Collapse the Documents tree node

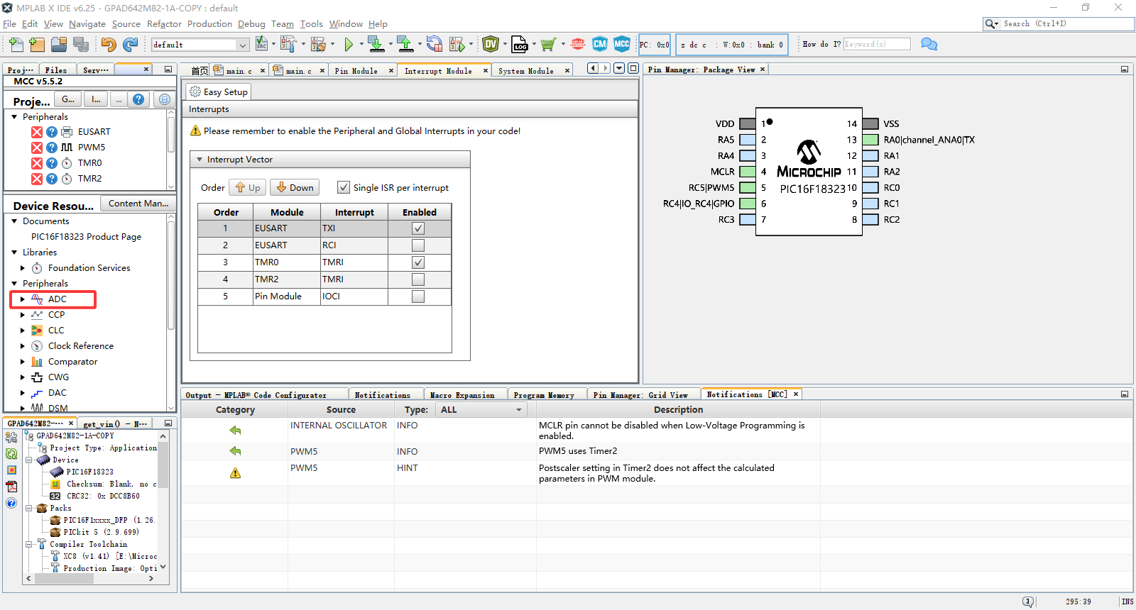click(x=14, y=221)
